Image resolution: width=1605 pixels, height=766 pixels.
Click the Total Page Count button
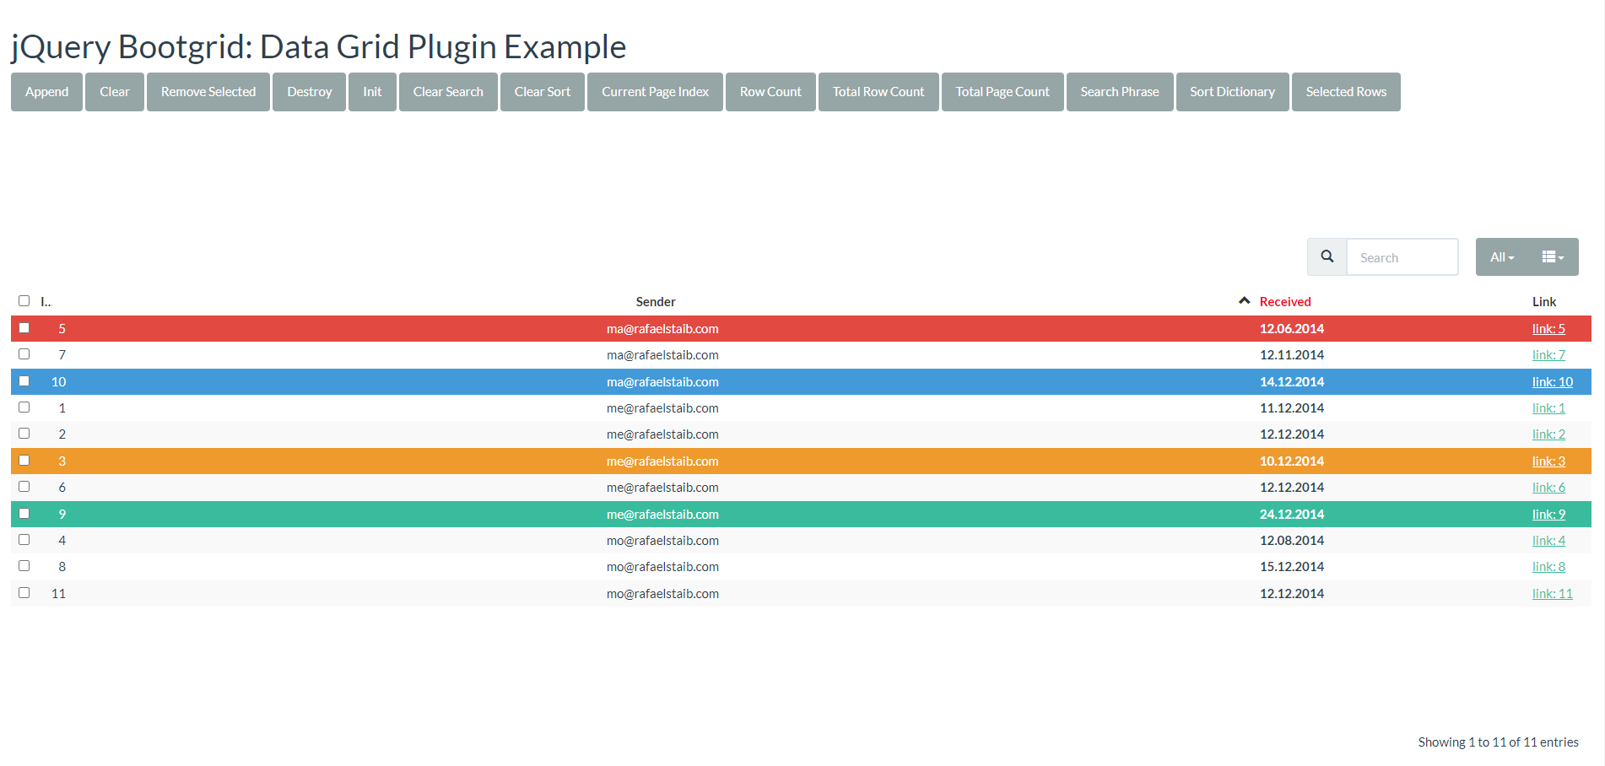pyautogui.click(x=1002, y=92)
